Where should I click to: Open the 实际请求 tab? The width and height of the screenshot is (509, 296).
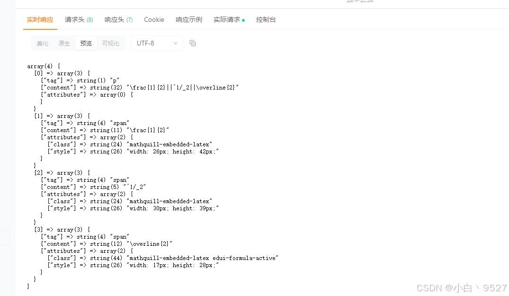click(229, 19)
